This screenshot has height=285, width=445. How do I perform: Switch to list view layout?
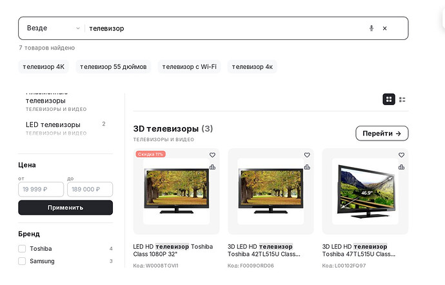pos(402,99)
